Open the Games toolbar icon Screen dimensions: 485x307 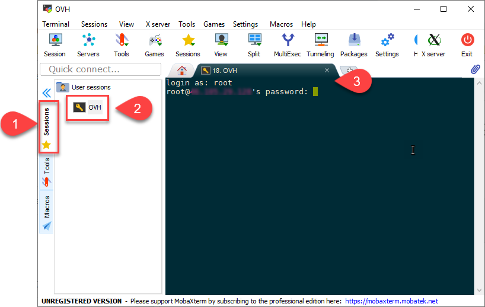[154, 45]
